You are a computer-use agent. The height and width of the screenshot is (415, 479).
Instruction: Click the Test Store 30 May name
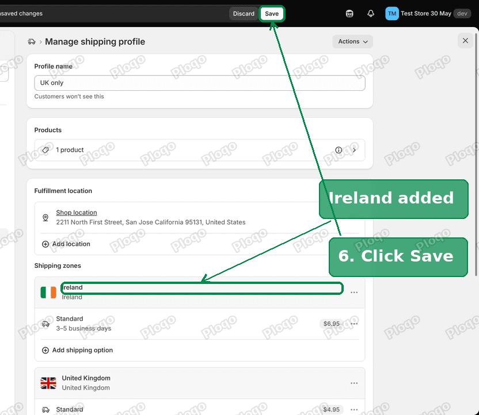[x=426, y=13]
